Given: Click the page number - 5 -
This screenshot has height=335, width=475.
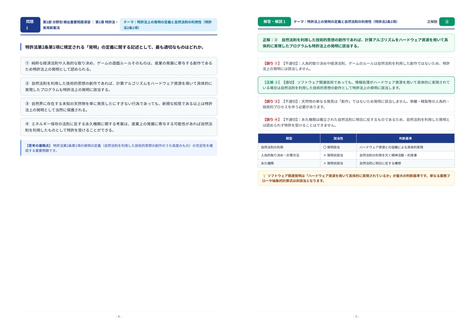Looking at the screenshot, I should pyautogui.click(x=356, y=316).
